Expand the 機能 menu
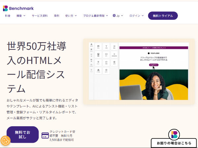The width and height of the screenshot is (198, 148). tap(21, 16)
